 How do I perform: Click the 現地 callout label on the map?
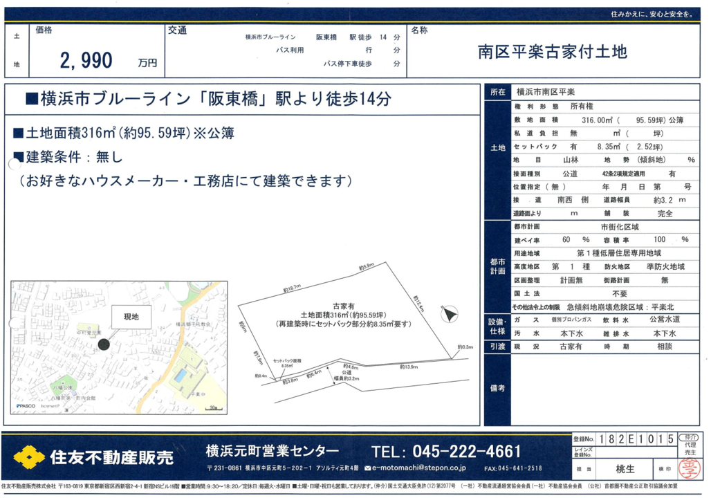point(131,317)
